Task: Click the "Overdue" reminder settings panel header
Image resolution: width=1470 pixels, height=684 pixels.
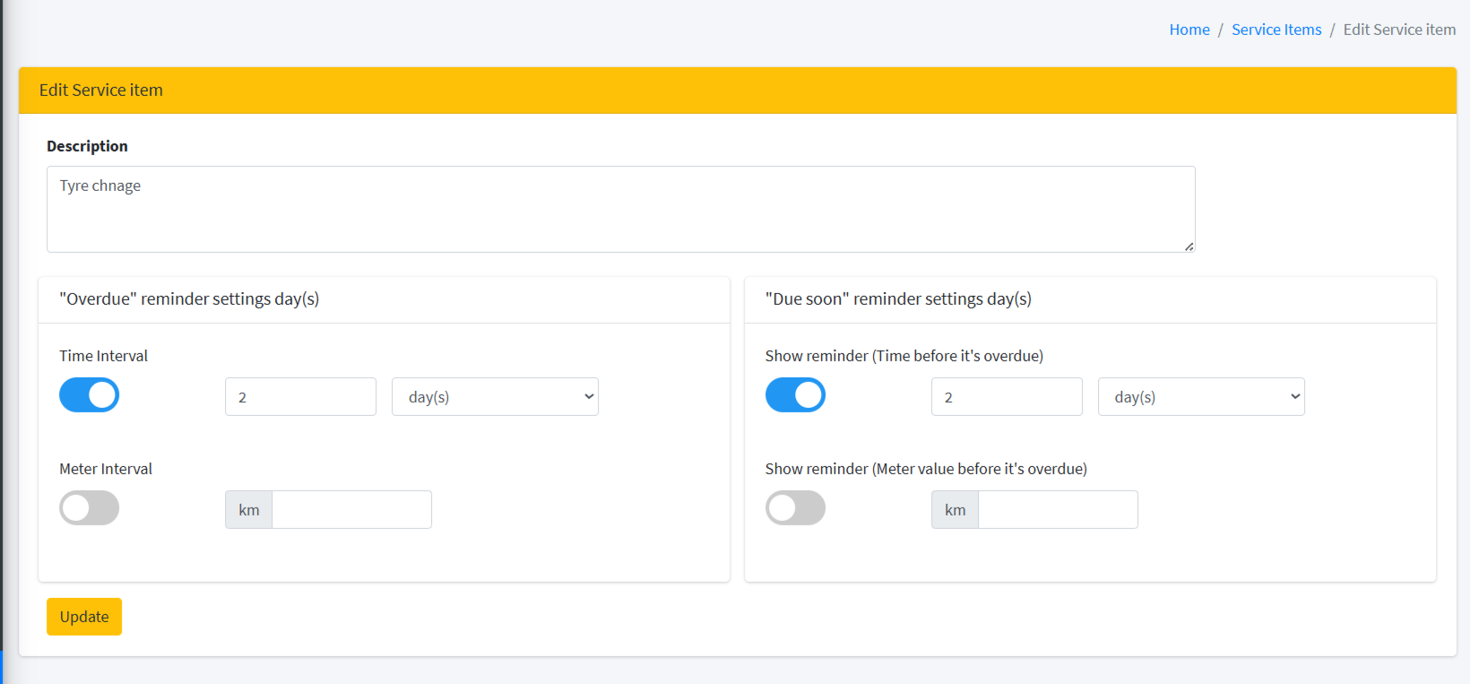Action: 189,299
